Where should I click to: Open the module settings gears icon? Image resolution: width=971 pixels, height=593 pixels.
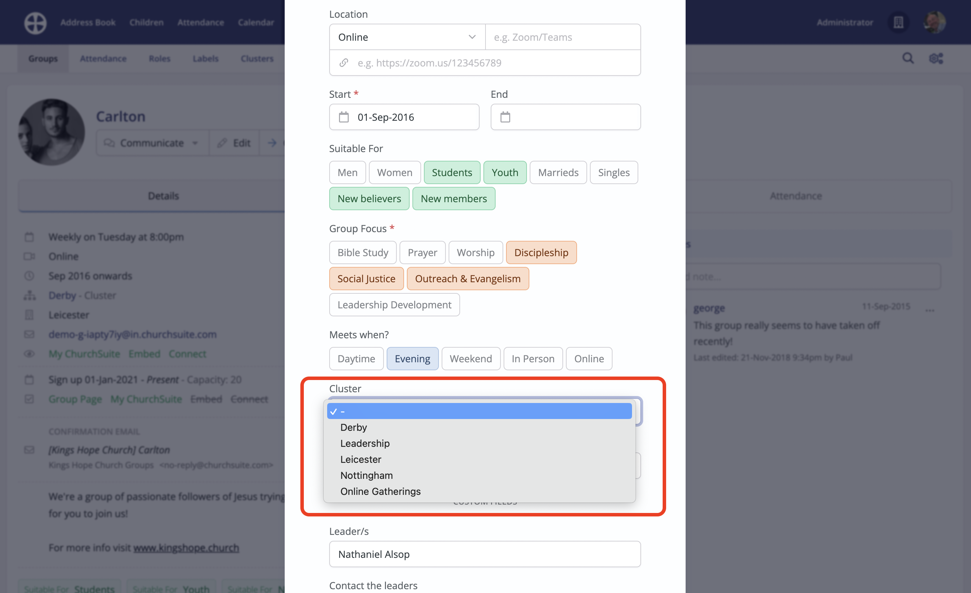tap(936, 58)
